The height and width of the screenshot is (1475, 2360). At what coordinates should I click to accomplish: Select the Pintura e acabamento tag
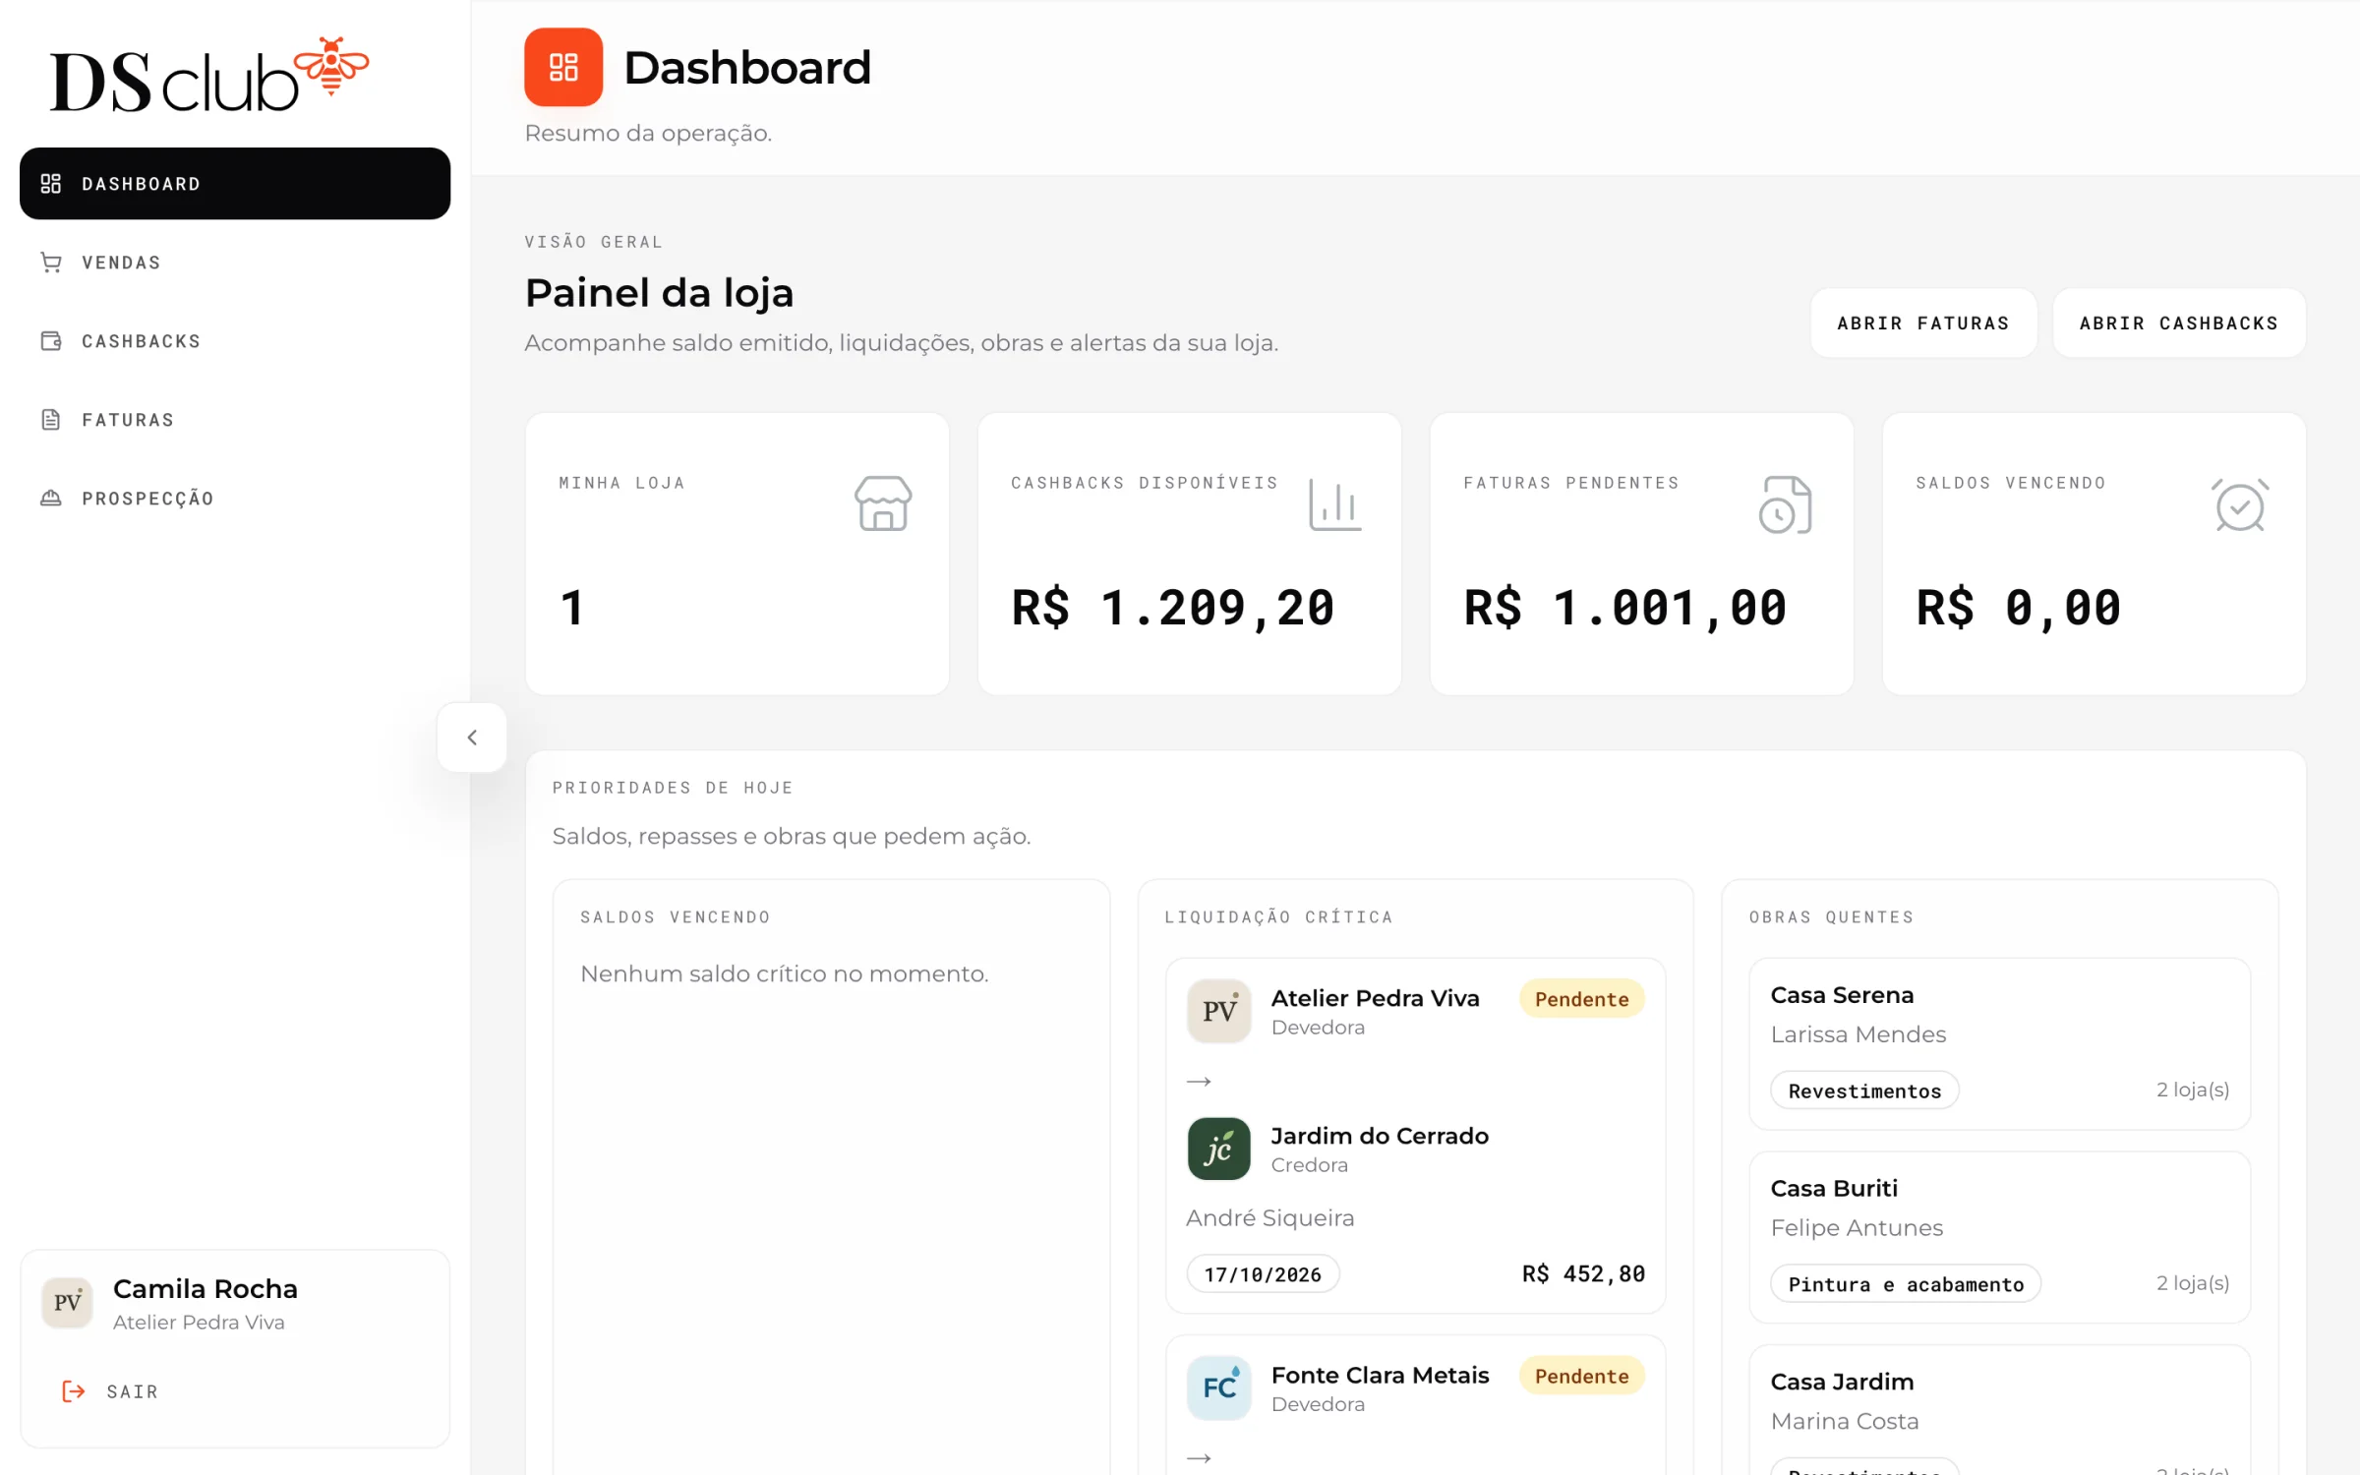tap(1906, 1284)
